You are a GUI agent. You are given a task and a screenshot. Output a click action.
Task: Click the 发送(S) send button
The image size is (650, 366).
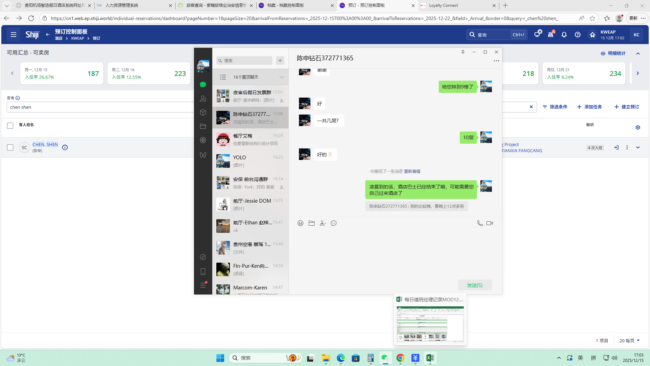475,285
